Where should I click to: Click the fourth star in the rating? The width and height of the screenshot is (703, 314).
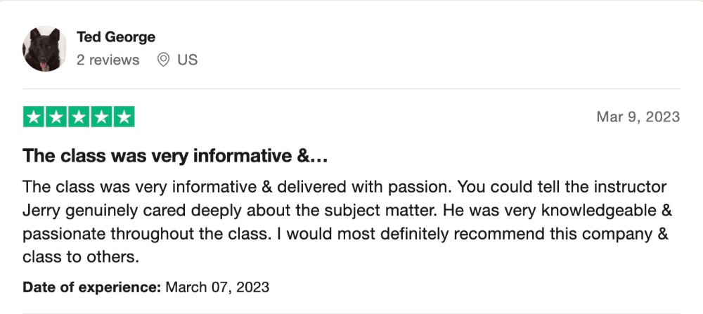tap(101, 117)
